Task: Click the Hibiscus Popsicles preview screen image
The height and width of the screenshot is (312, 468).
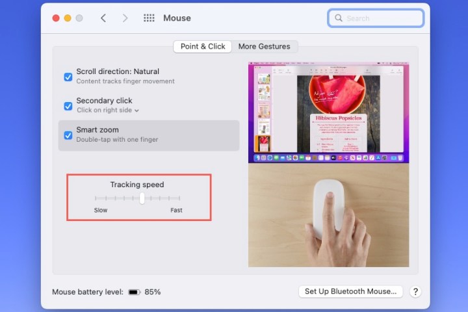Action: point(329,112)
